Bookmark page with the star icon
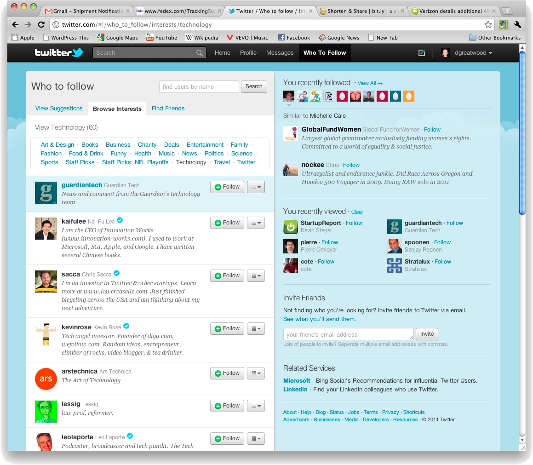The image size is (533, 465). (488, 25)
